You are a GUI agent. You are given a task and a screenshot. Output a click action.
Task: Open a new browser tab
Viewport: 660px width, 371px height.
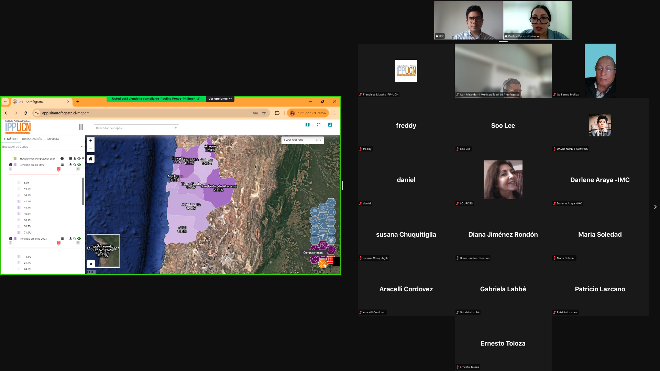pos(78,102)
